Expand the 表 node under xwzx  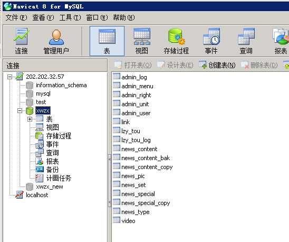[30, 119]
